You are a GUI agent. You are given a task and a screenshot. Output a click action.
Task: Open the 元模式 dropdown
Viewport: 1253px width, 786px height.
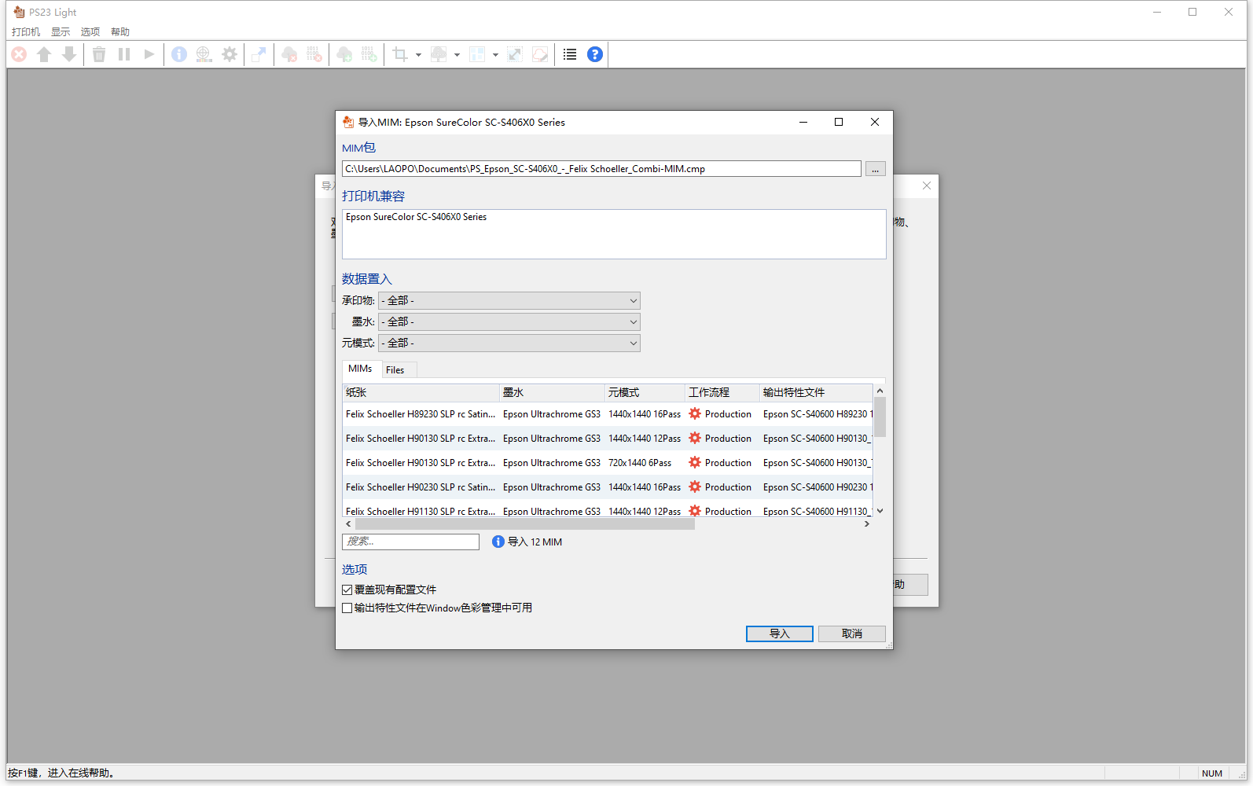coord(509,343)
